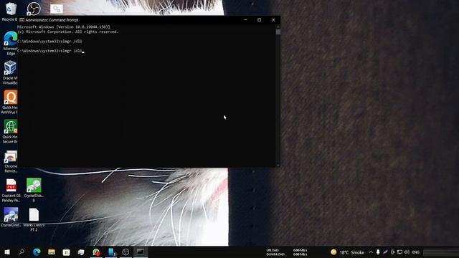Viewport: 459px width, 258px height.
Task: Open the white settings-gear desktop file
Action: (x=57, y=9)
